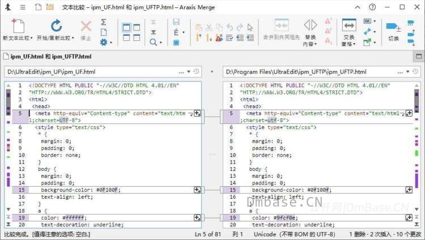
Task: Collapse the ribbon with the chevron
Action: tap(358, 7)
